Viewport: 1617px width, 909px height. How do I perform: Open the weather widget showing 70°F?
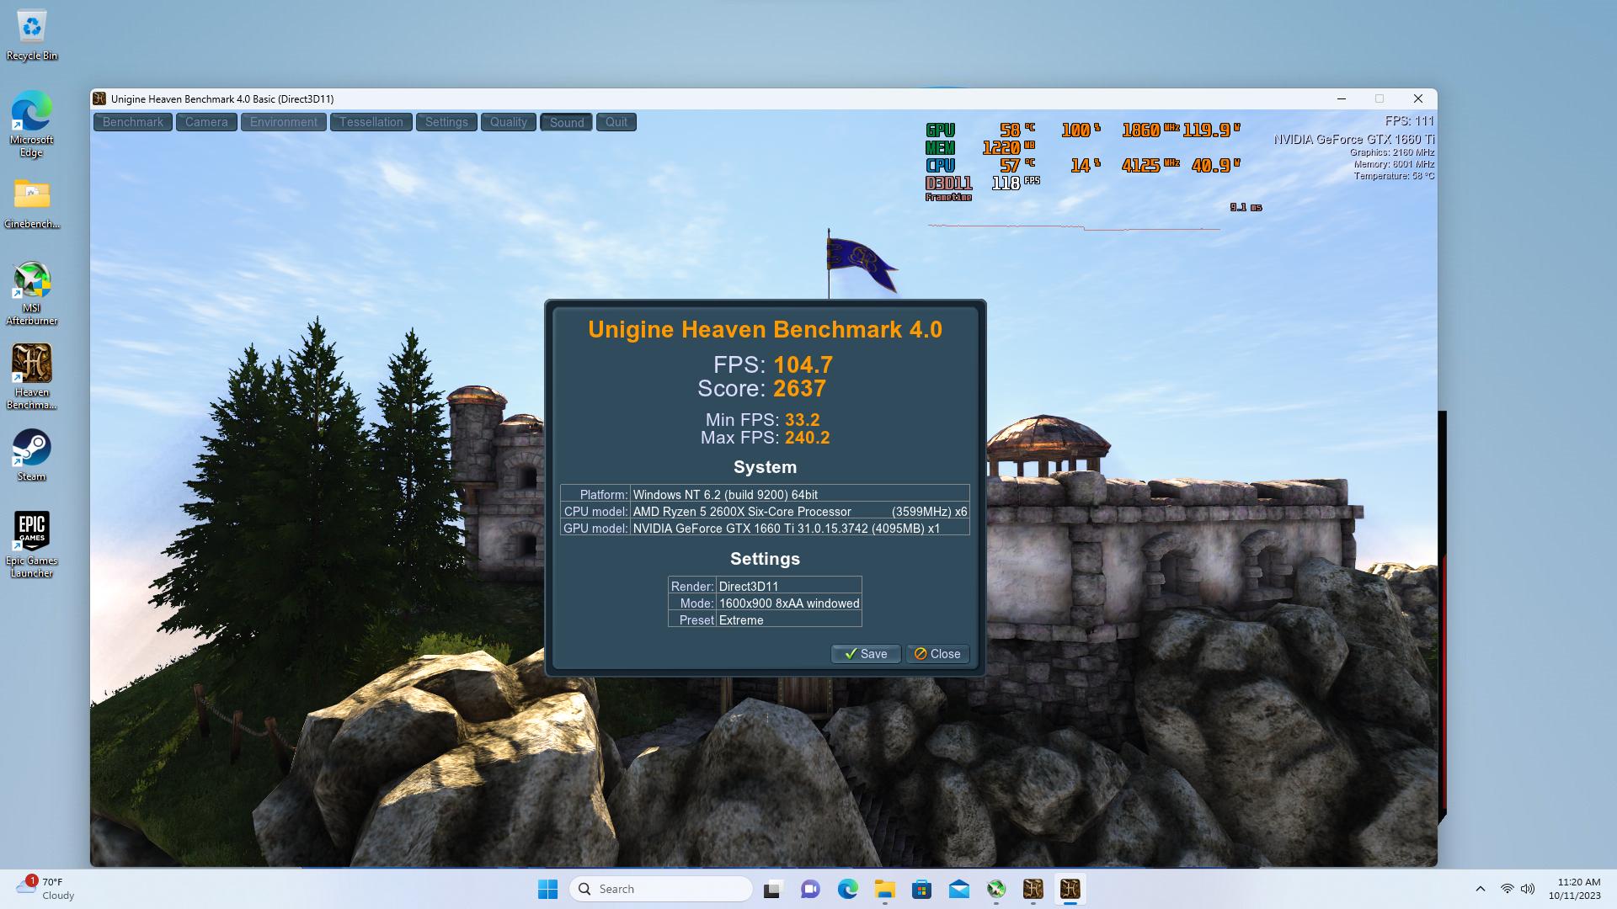[x=46, y=889]
